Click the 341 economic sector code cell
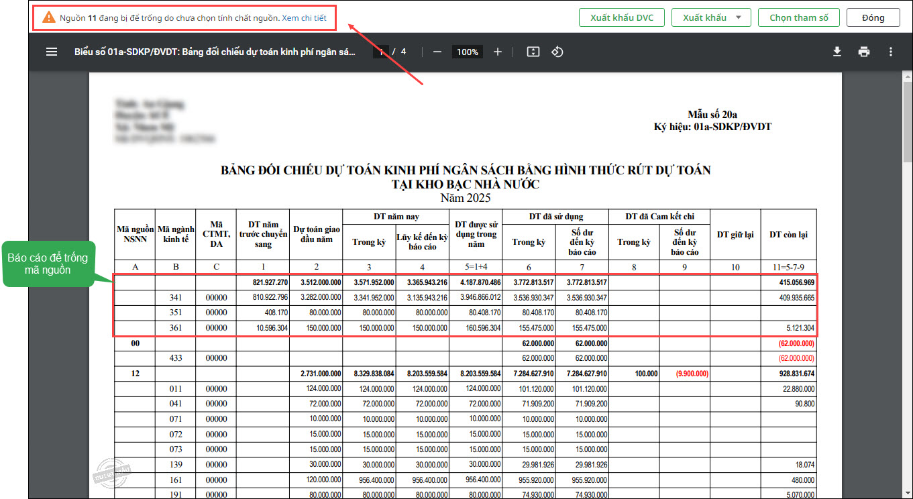Viewport: 913px width, 499px height. (x=176, y=297)
